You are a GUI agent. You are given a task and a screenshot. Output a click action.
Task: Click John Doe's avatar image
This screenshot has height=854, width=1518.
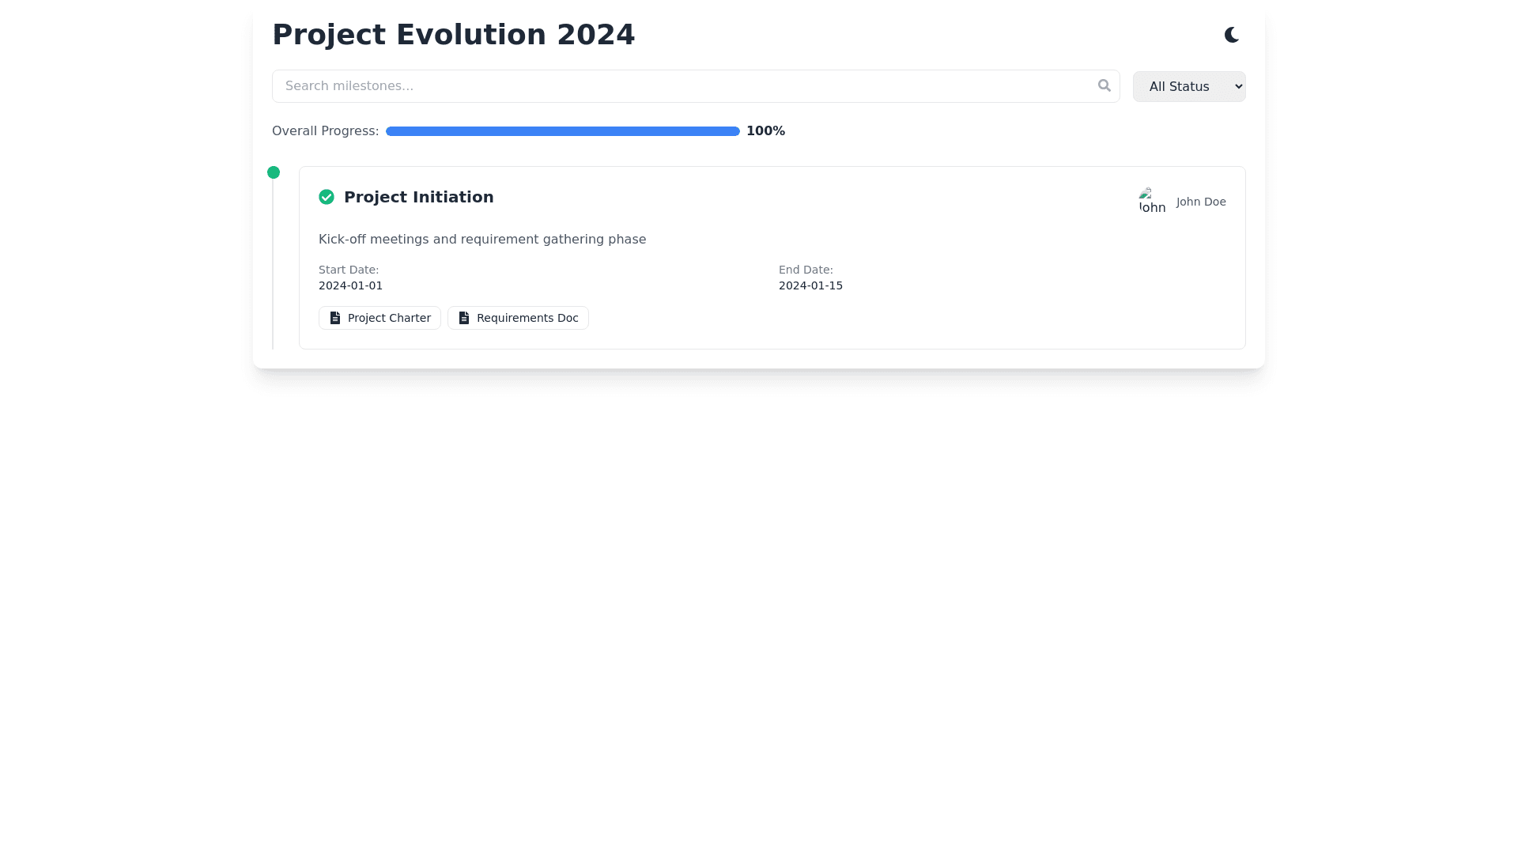[1152, 201]
